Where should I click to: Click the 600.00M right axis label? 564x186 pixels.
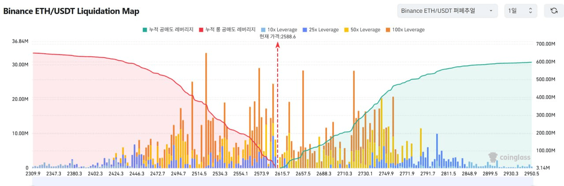pyautogui.click(x=545, y=62)
